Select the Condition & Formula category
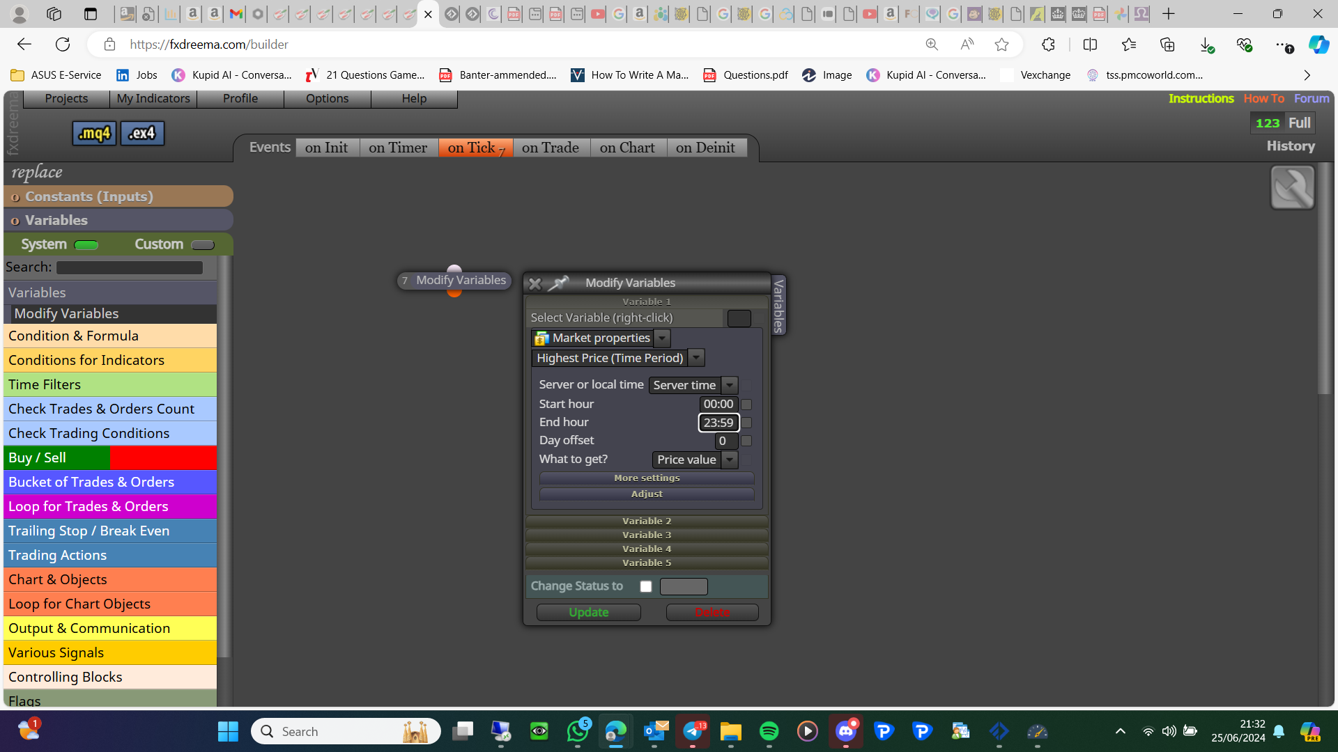The width and height of the screenshot is (1338, 752). (110, 336)
